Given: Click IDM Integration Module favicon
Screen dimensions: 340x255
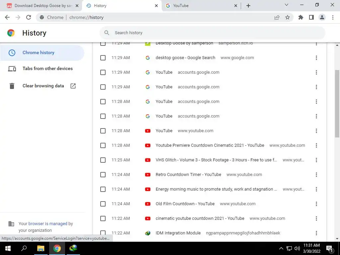Looking at the screenshot, I should (x=148, y=233).
